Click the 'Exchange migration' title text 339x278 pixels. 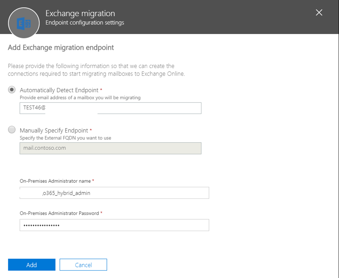click(x=80, y=13)
